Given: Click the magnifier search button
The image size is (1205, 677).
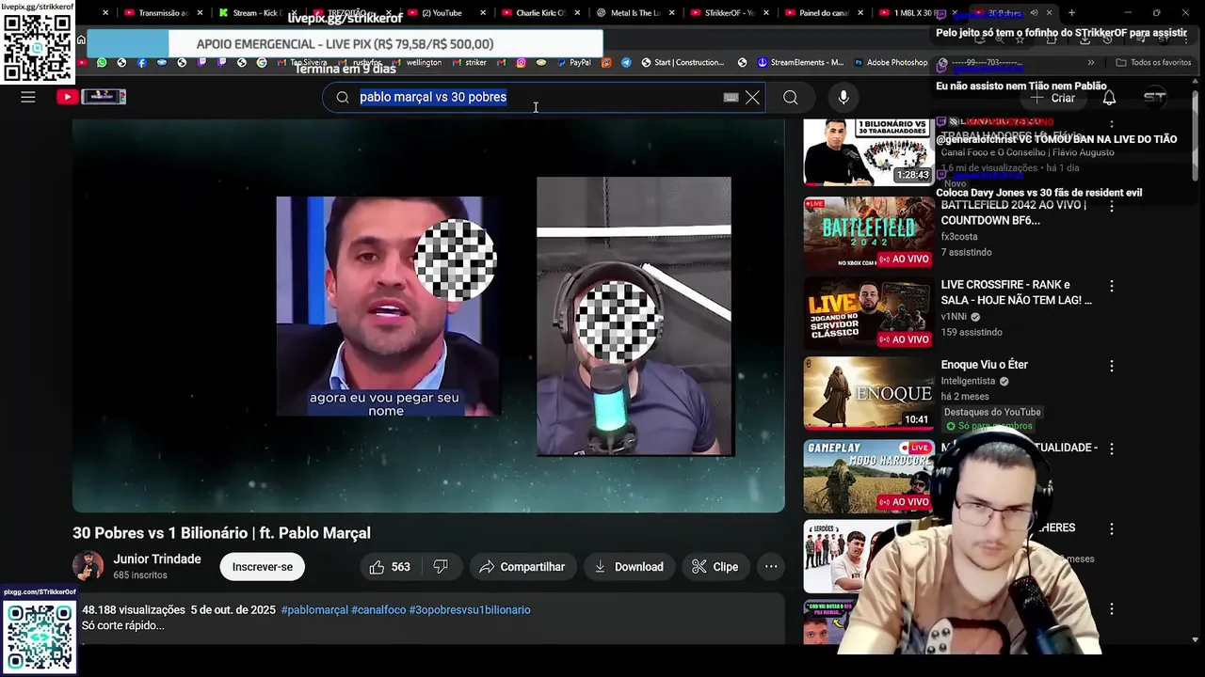Looking at the screenshot, I should [x=791, y=97].
